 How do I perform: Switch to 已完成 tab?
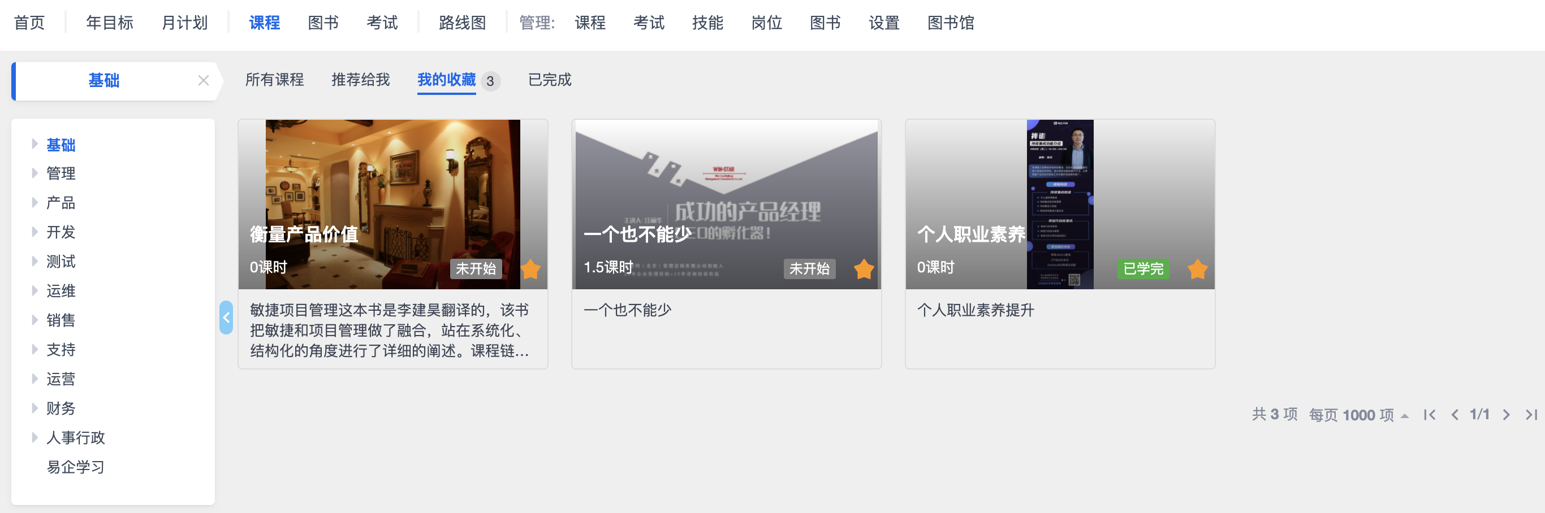(549, 80)
